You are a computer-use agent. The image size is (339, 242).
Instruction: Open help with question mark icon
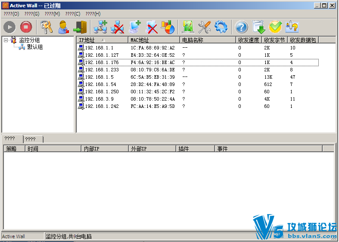[x=242, y=27]
